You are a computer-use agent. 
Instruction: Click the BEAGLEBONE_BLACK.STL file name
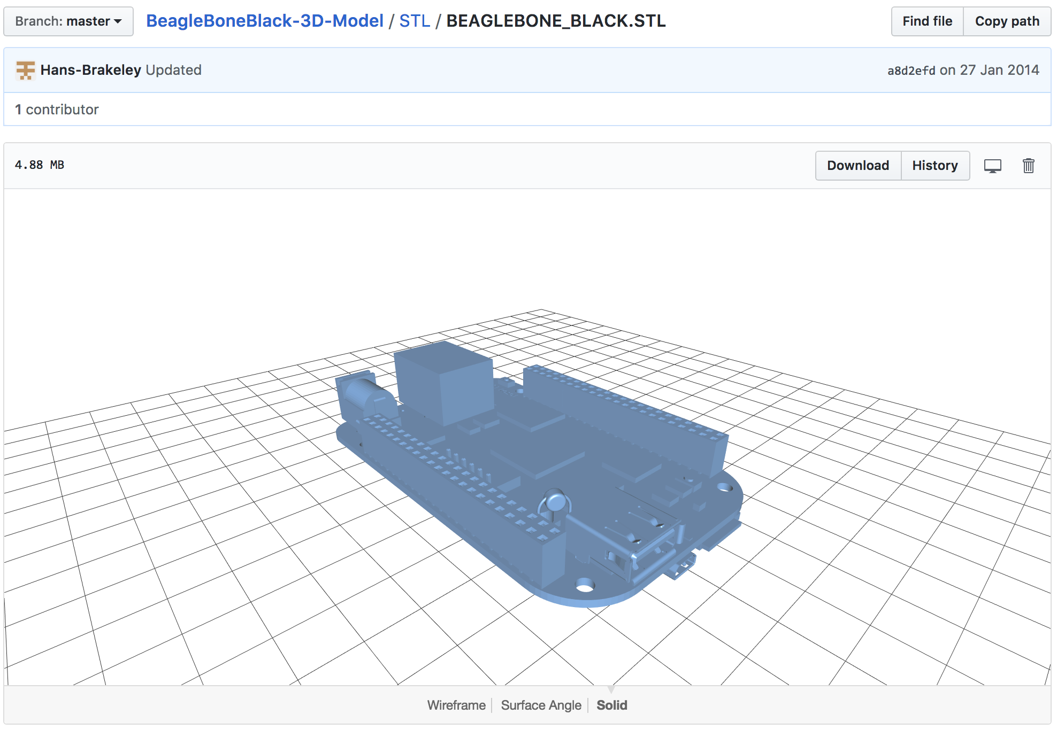point(556,21)
